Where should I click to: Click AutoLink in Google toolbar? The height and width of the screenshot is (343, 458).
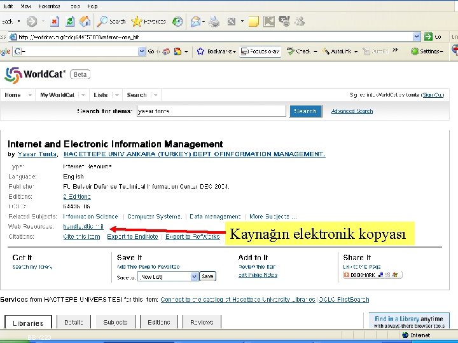(340, 51)
